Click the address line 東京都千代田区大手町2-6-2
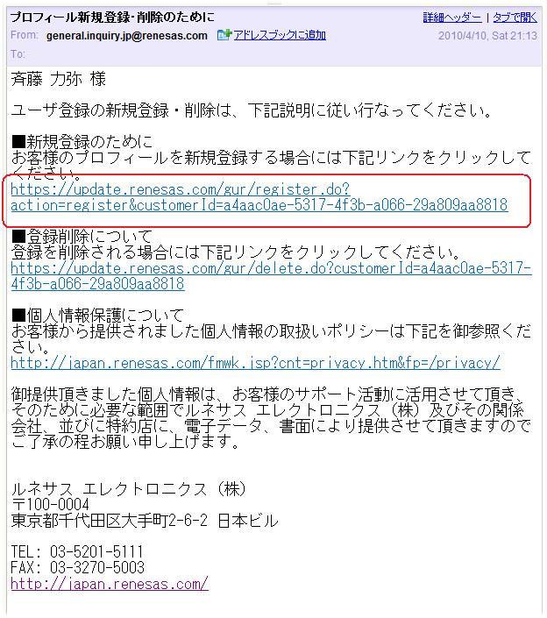The width and height of the screenshot is (547, 618). pyautogui.click(x=110, y=521)
